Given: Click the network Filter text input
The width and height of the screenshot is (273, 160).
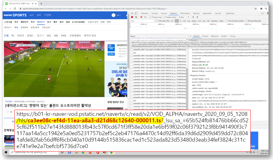Looking at the screenshot, I should tap(142, 21).
